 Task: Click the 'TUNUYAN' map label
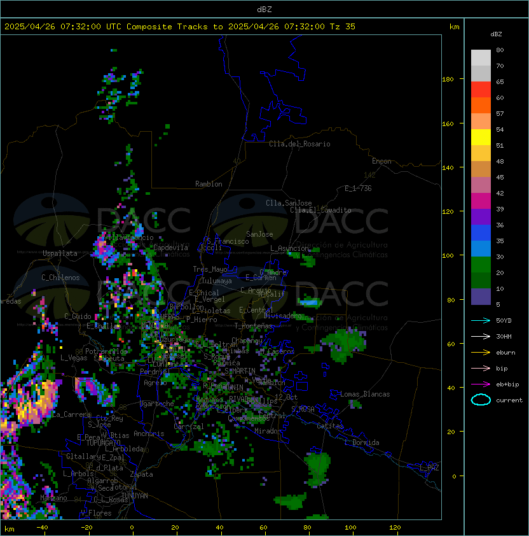(135, 496)
